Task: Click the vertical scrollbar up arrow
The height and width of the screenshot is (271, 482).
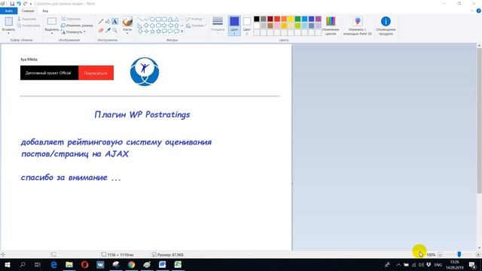Action: pyautogui.click(x=479, y=46)
